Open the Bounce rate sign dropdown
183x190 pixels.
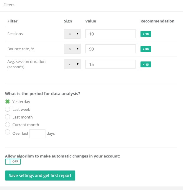tap(72, 49)
